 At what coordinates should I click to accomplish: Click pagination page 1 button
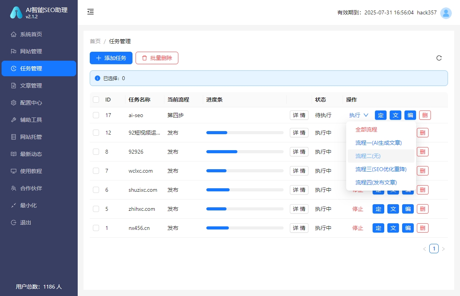coord(434,249)
